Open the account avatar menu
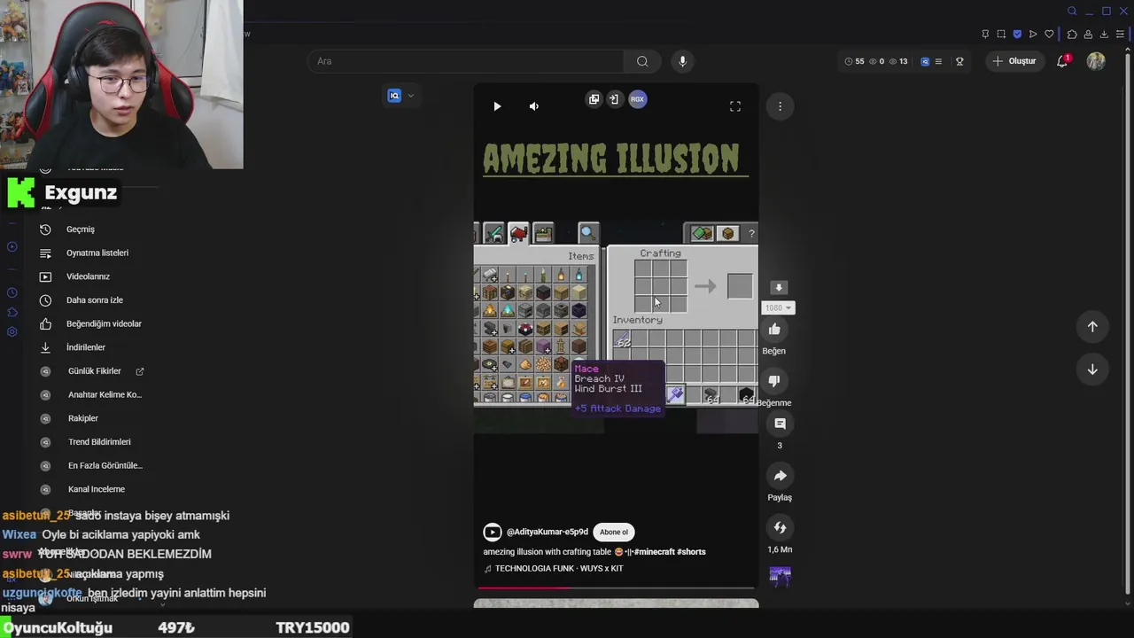This screenshot has height=638, width=1134. (1096, 61)
